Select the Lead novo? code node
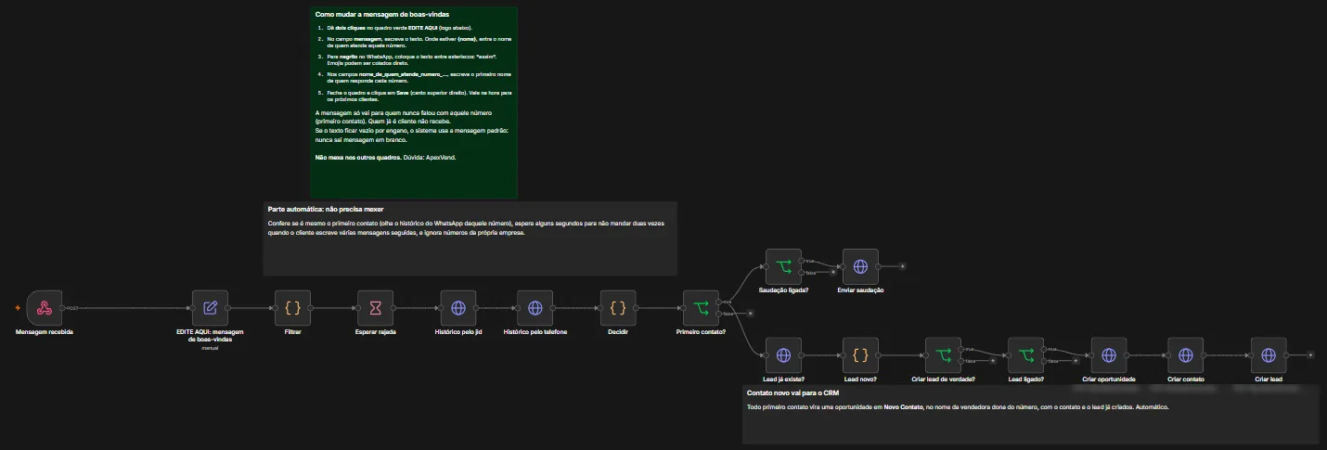The width and height of the screenshot is (1327, 450). [860, 355]
